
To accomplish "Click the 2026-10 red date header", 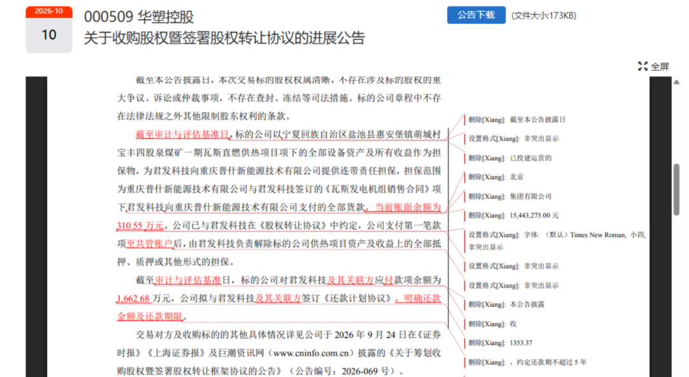I will click(x=48, y=11).
